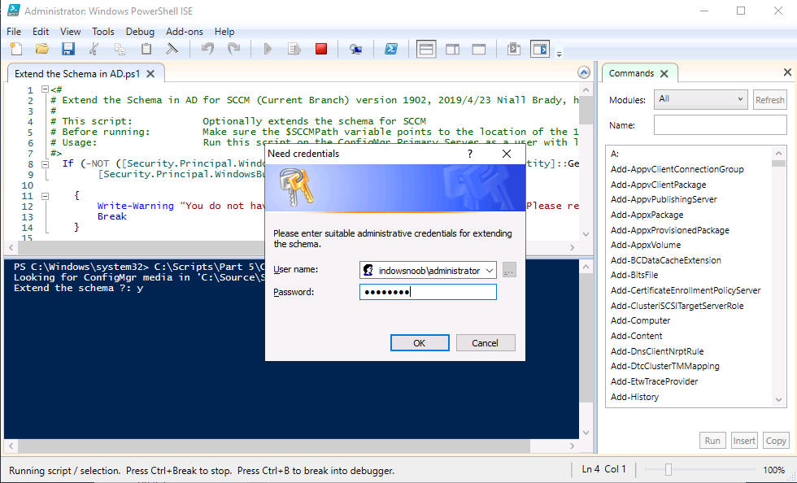Select Add-History in command list
The height and width of the screenshot is (483, 797).
[x=635, y=397]
